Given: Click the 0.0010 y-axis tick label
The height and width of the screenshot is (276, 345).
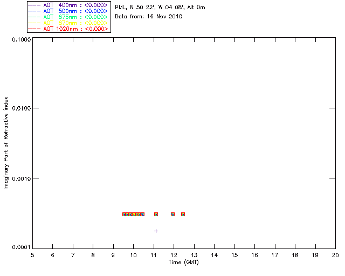Looking at the screenshot, I should [22, 178].
